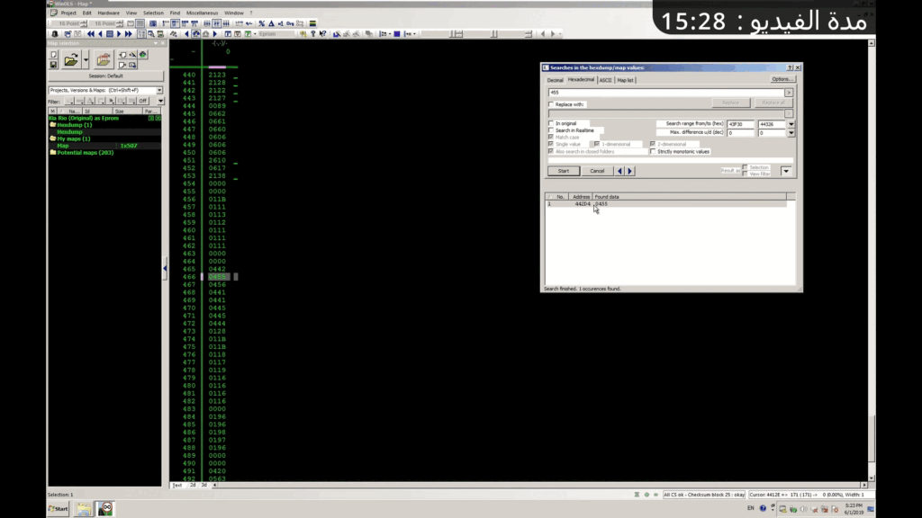This screenshot has height=518, width=922.
Task: Expand the Potential maps (203) folder
Action: pyautogui.click(x=52, y=153)
